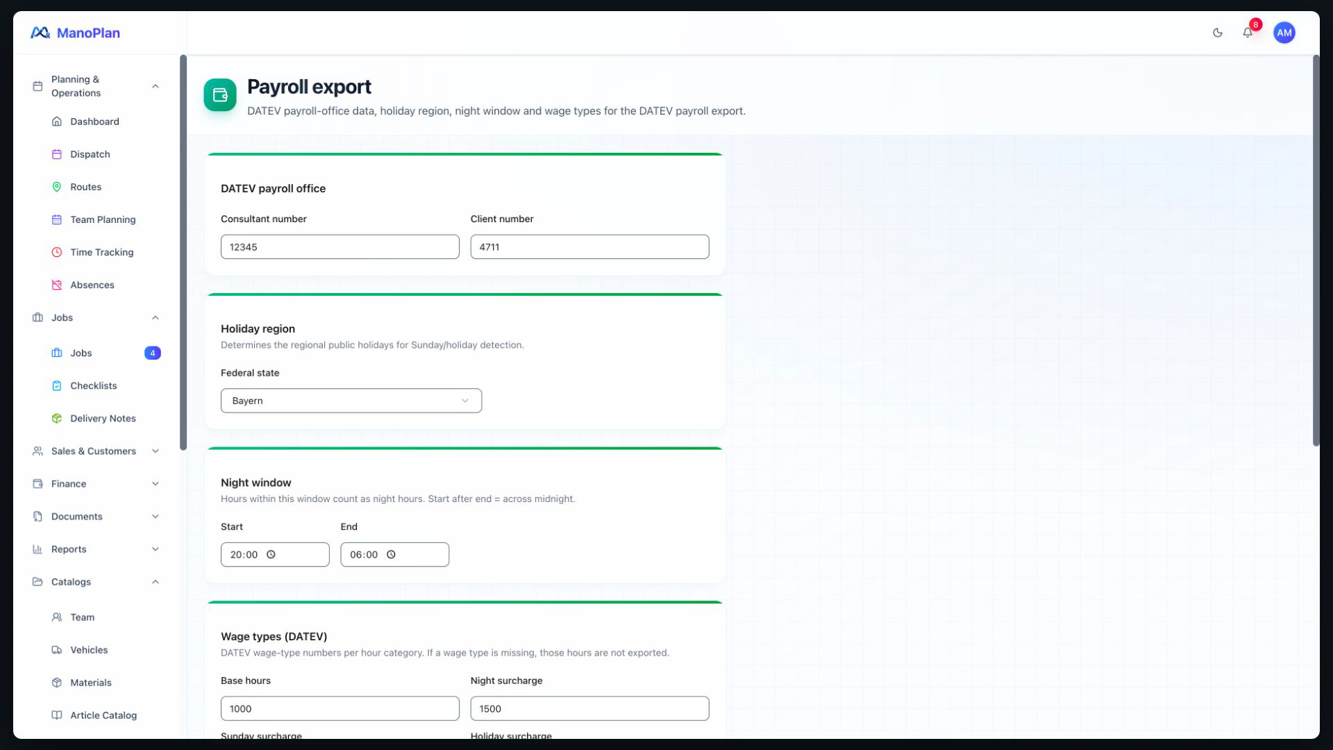Open AM user avatar menu
This screenshot has width=1333, height=750.
tap(1284, 33)
